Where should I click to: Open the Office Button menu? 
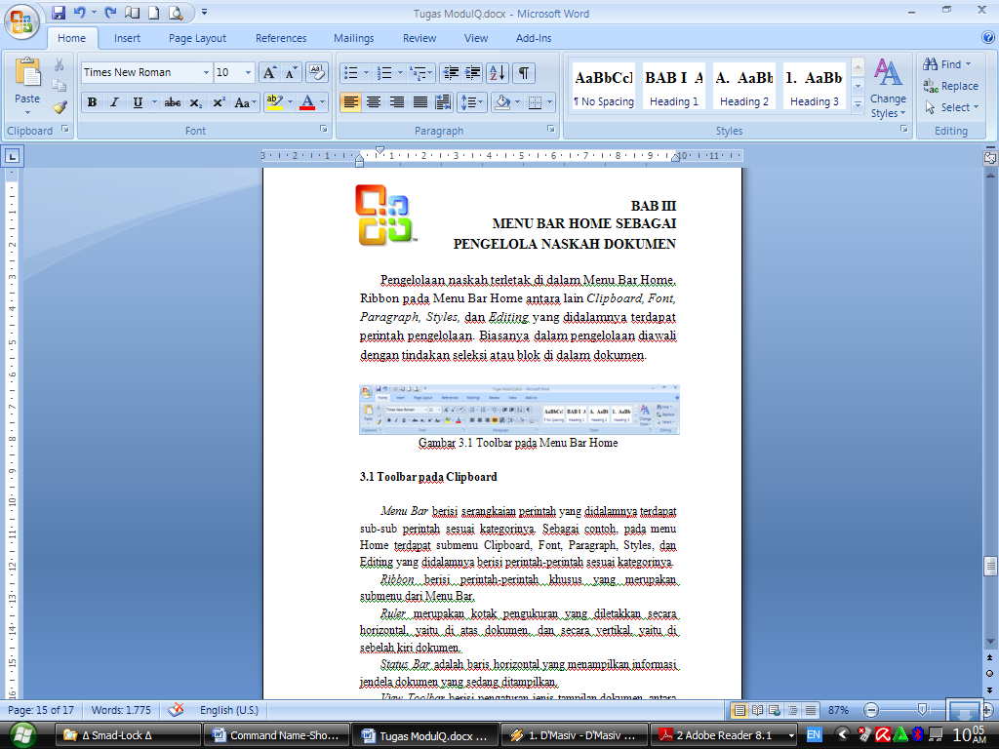[21, 22]
